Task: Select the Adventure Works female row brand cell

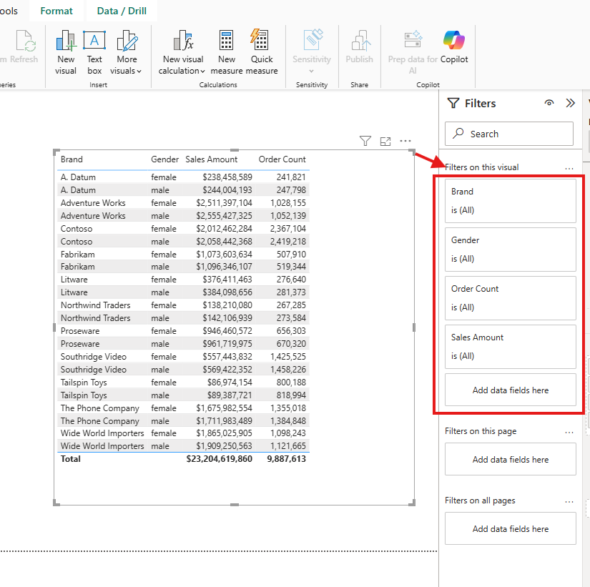Action: (93, 203)
